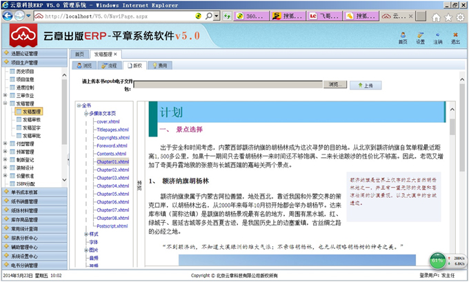
Task: Click the compatibility view icon in address bar
Action: (198, 16)
